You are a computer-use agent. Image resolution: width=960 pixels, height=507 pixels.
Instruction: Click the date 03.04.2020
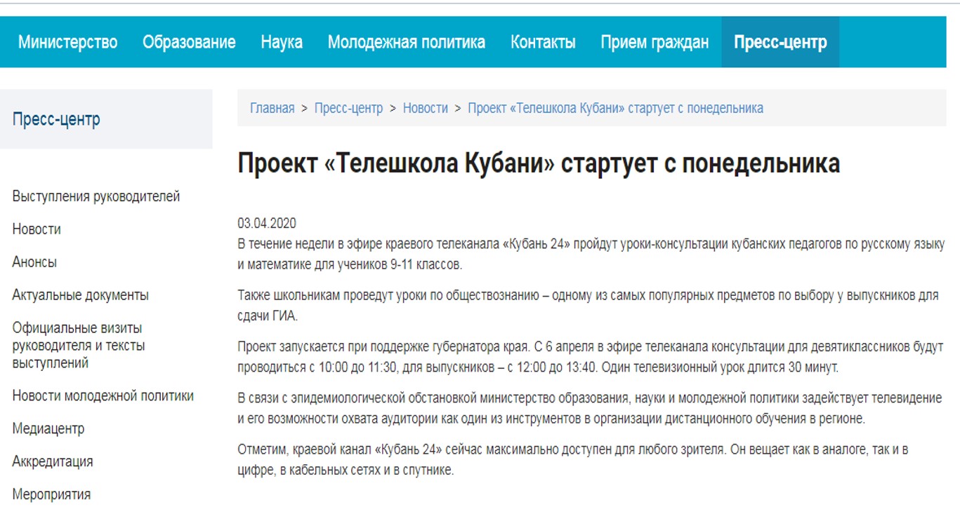[x=267, y=224]
